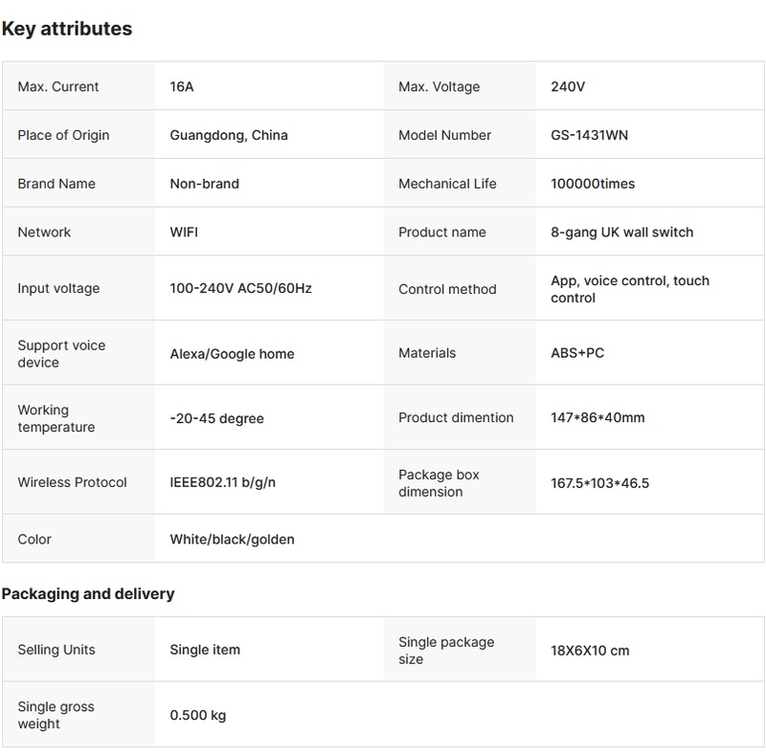Viewport: 766px width, 756px height.
Task: Click the App, voice control, touch control text
Action: tap(630, 289)
